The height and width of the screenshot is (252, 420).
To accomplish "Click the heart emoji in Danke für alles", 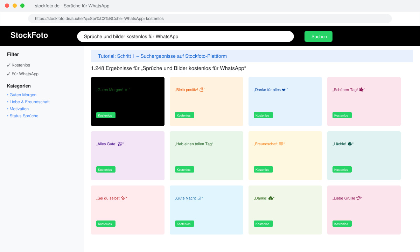I will coord(284,90).
